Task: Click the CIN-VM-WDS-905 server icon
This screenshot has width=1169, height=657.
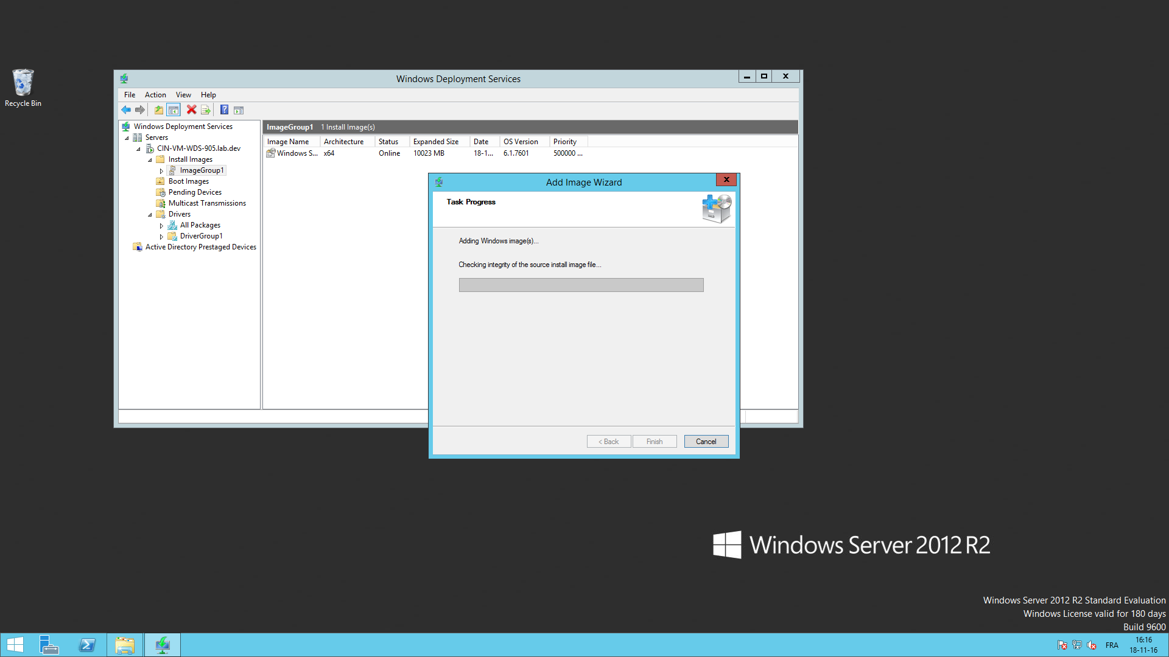Action: click(x=149, y=148)
